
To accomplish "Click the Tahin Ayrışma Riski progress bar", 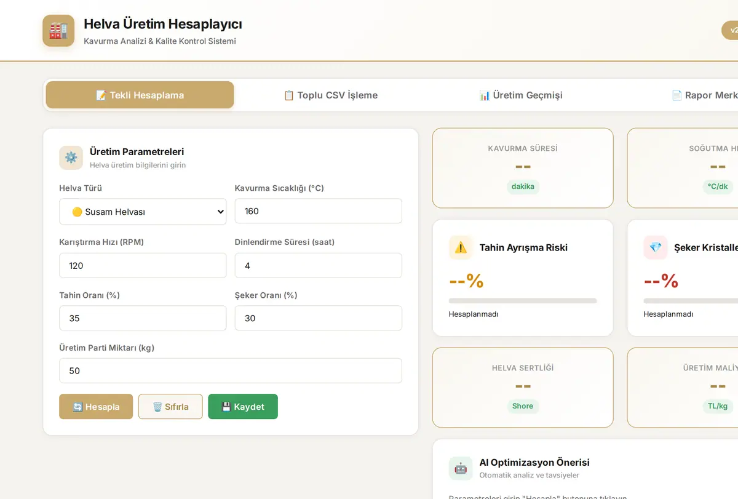I will pyautogui.click(x=523, y=301).
